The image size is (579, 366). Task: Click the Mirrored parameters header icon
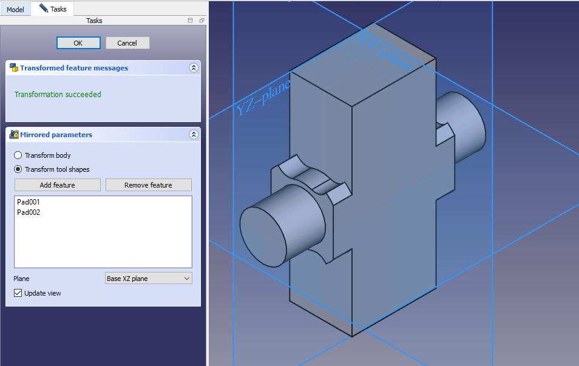(x=13, y=135)
